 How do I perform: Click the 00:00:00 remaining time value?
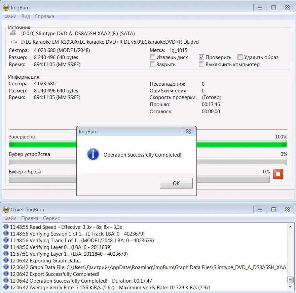211,112
